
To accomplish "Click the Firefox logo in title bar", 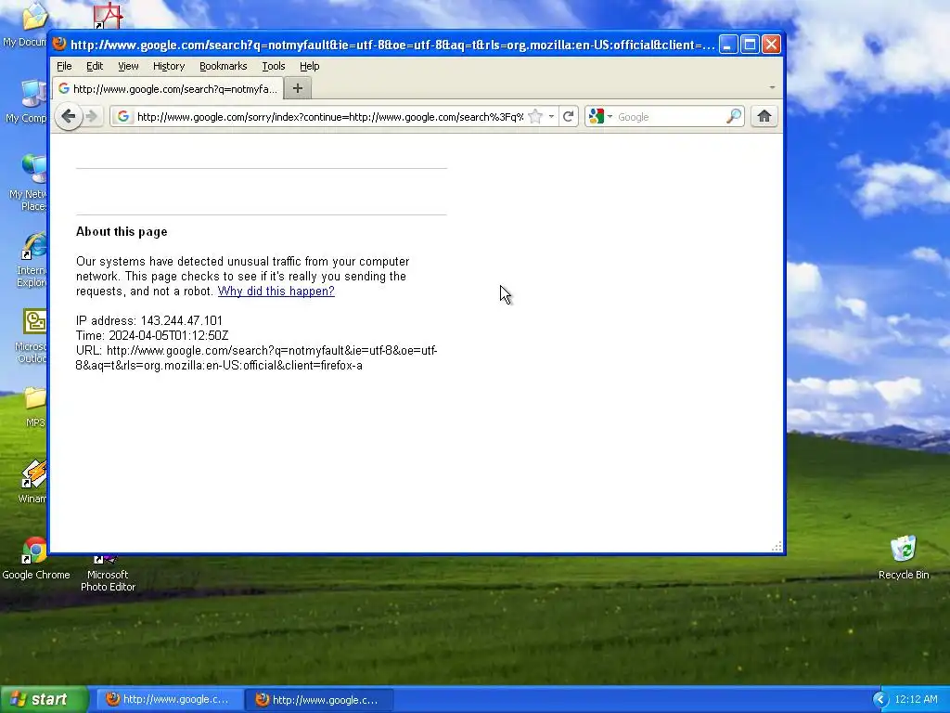I will pyautogui.click(x=59, y=44).
